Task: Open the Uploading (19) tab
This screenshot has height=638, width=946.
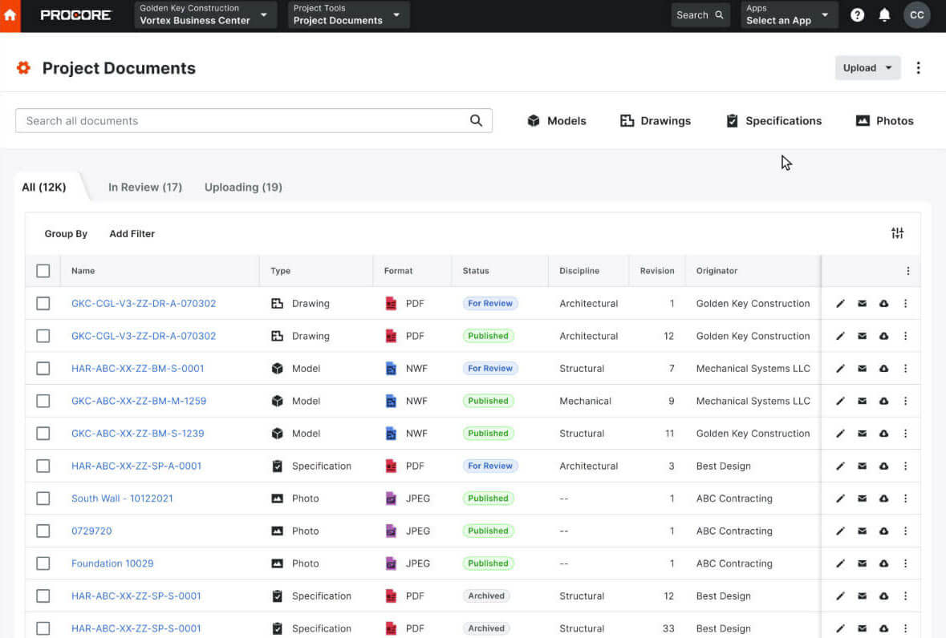Action: tap(243, 187)
